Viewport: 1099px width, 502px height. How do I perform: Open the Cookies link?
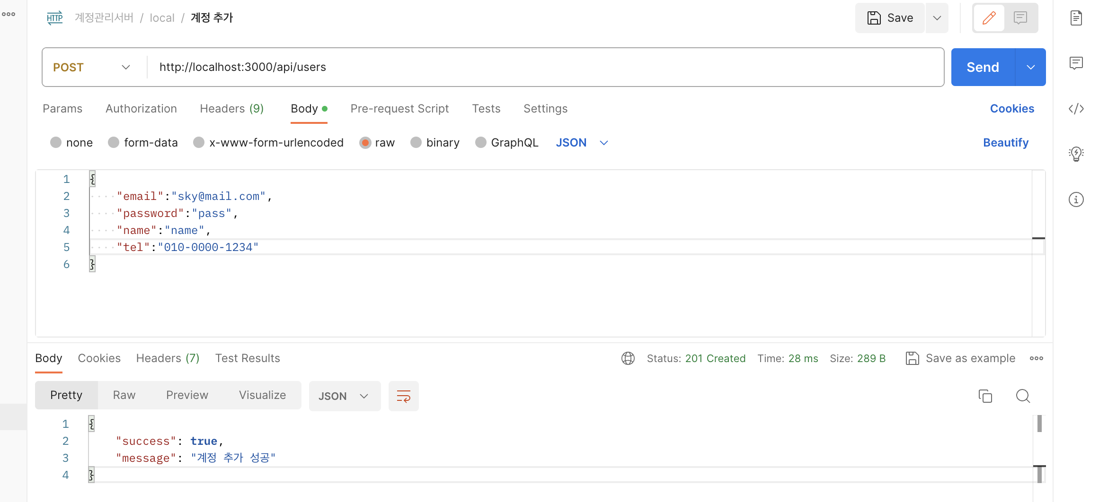(1012, 109)
